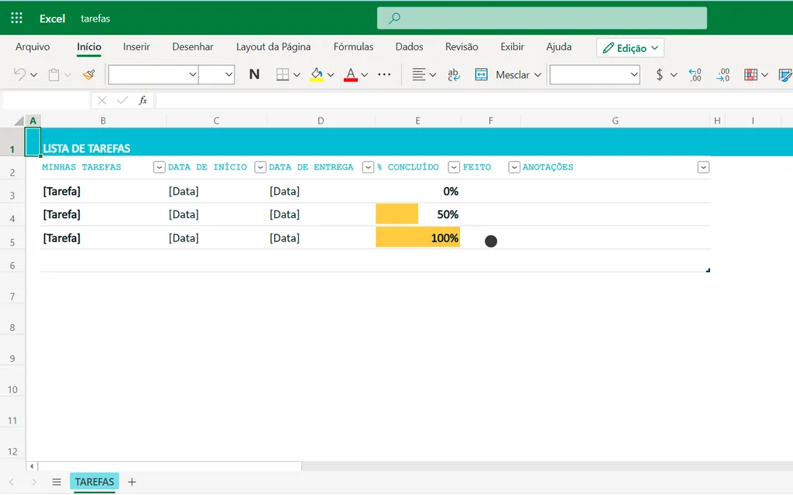Screen dimensions: 793x495
Task: Toggle bold formatting with N button
Action: (x=254, y=75)
